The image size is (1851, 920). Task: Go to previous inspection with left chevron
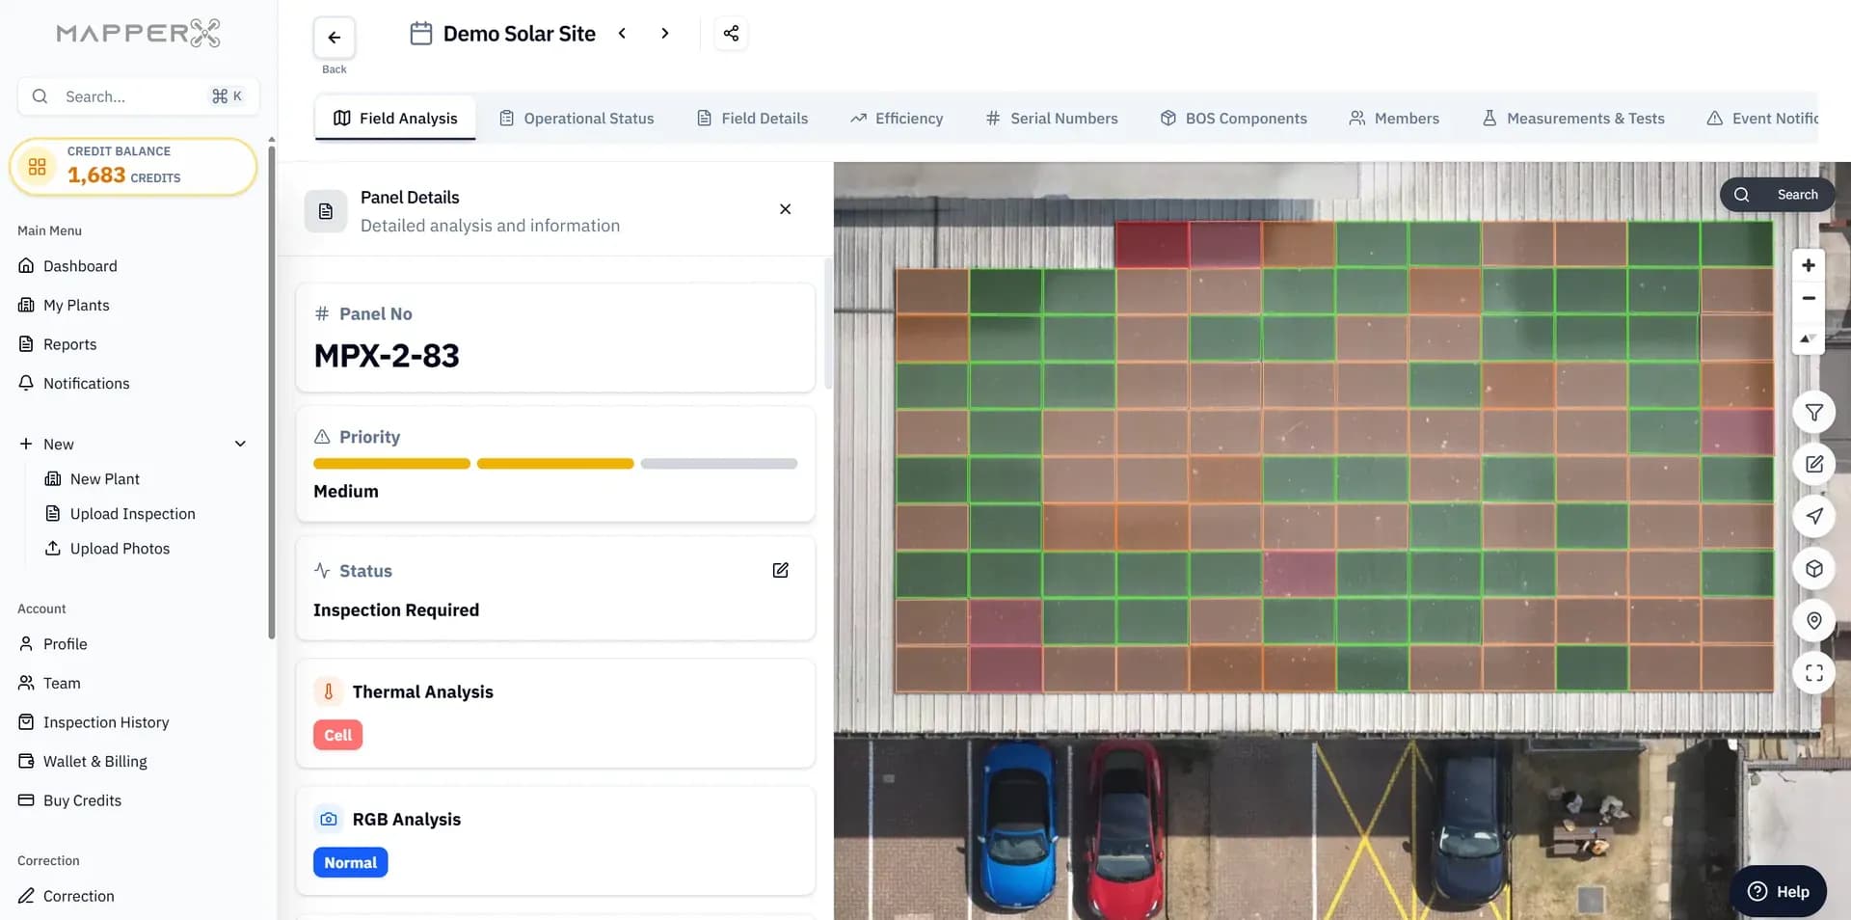(x=623, y=34)
